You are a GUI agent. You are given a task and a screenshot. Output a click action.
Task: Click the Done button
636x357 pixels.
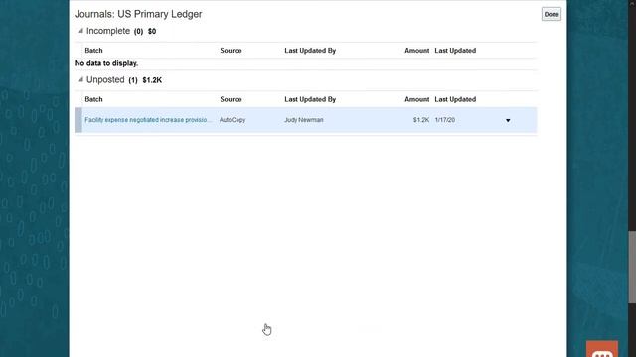tap(552, 14)
